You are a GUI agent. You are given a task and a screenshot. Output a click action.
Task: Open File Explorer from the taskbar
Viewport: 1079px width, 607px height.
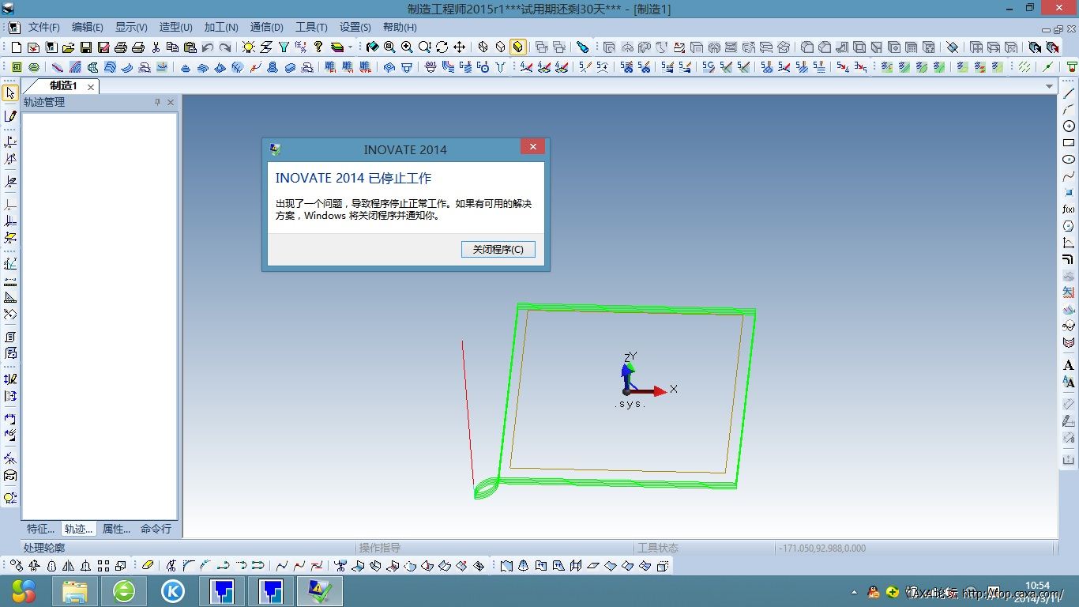tap(75, 590)
